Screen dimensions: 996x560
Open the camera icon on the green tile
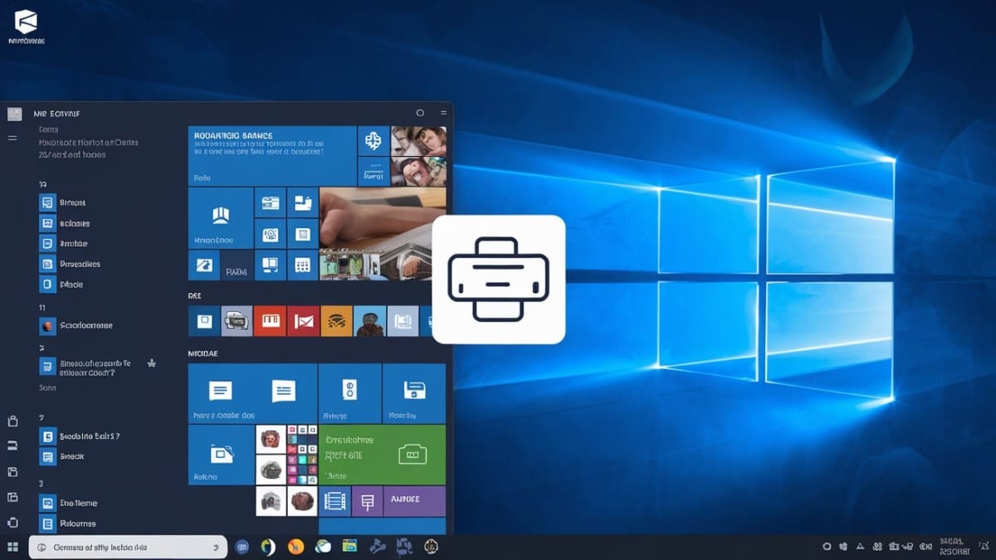pyautogui.click(x=412, y=453)
